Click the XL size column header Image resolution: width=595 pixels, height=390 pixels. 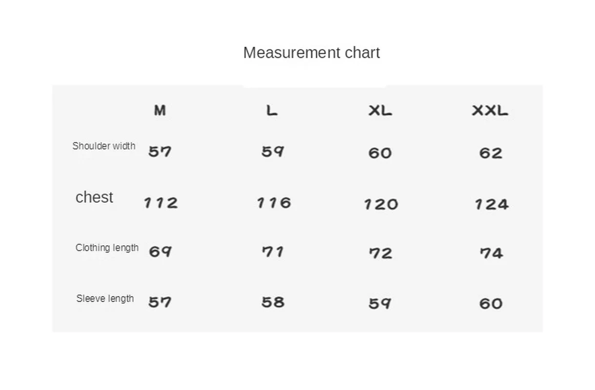tap(380, 111)
